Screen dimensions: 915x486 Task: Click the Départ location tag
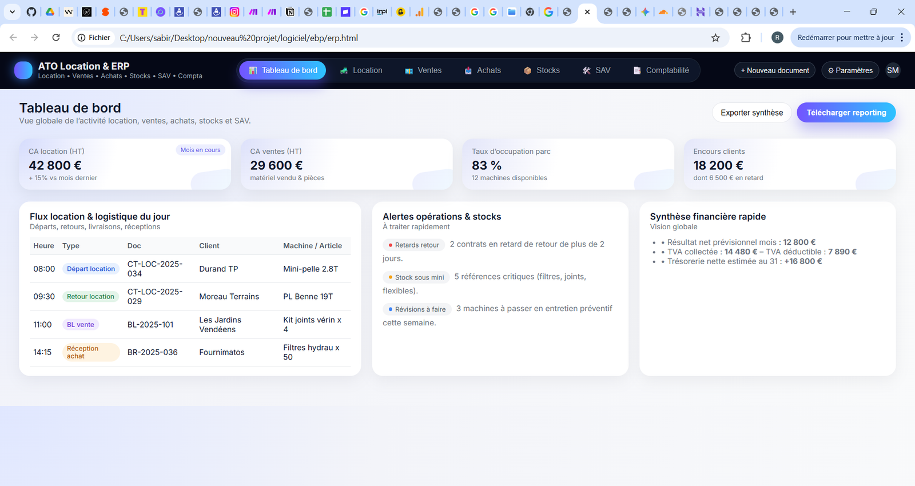tap(91, 269)
